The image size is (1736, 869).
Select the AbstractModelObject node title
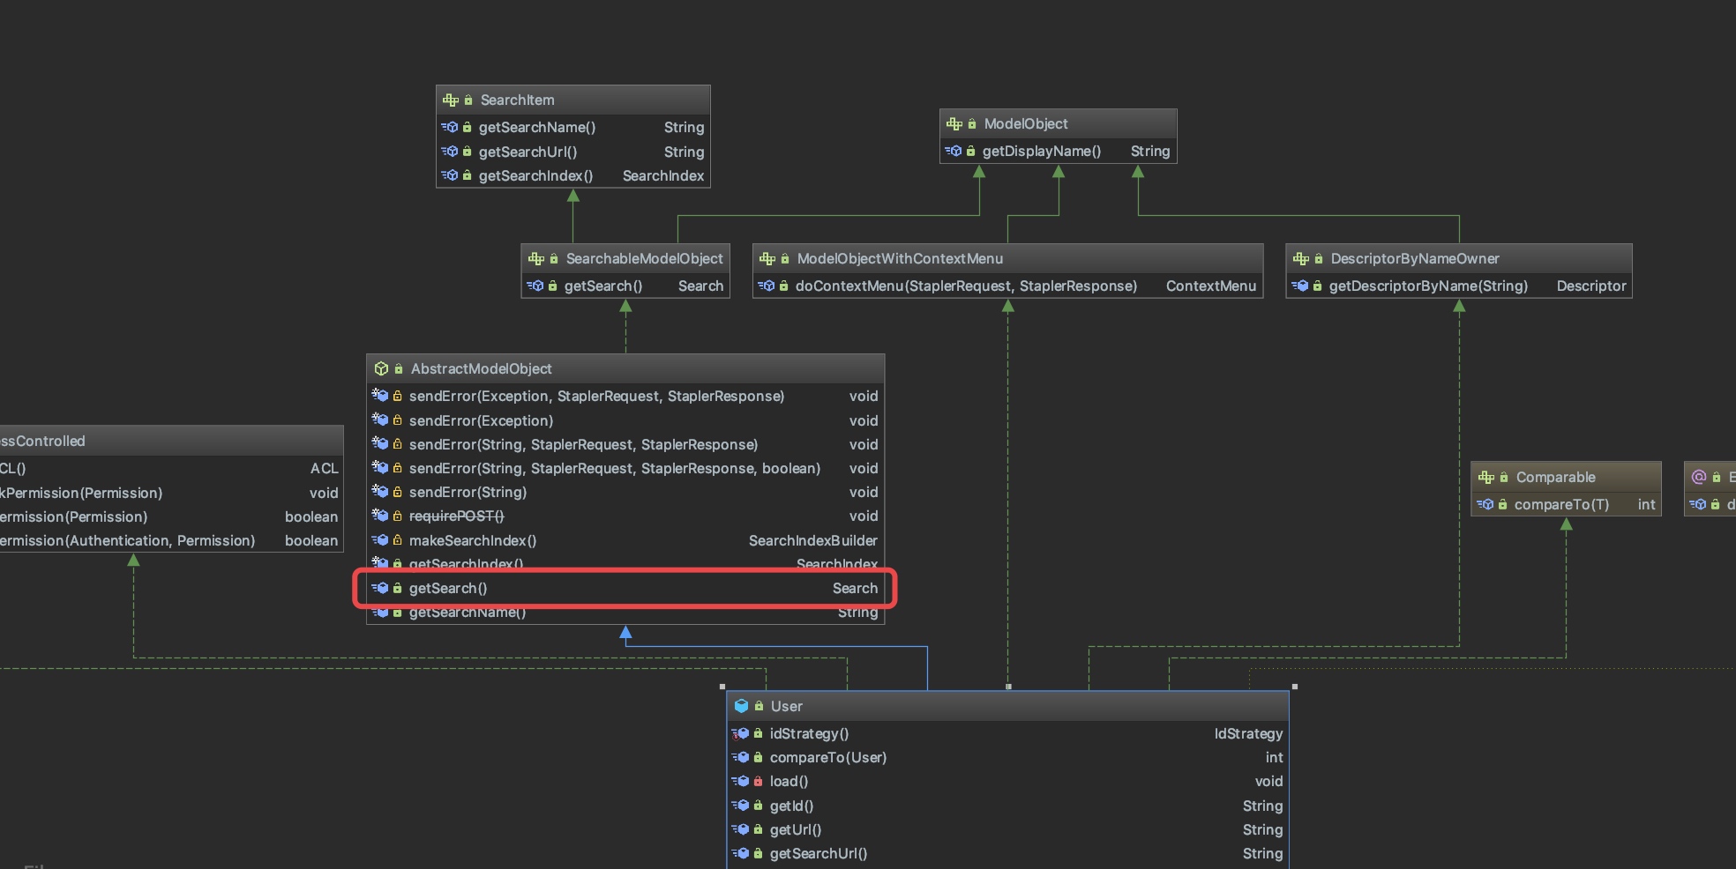(x=482, y=368)
